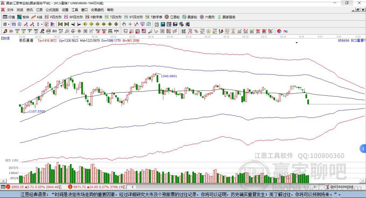Switch to the K线 chart view
Screen dimensions: 366x198
(x=37, y=17)
